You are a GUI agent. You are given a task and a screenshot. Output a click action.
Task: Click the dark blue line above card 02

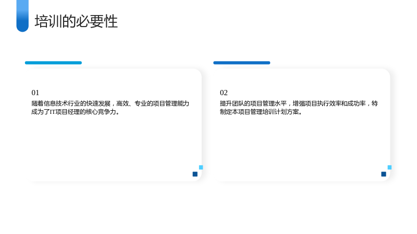241,63
